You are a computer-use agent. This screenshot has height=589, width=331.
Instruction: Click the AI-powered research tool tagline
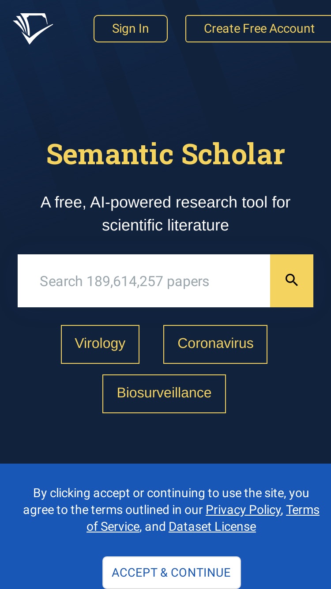click(165, 214)
